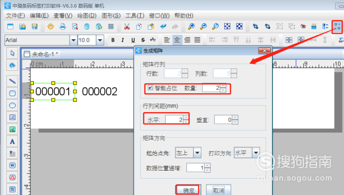Click the 取消 button

(x=219, y=190)
